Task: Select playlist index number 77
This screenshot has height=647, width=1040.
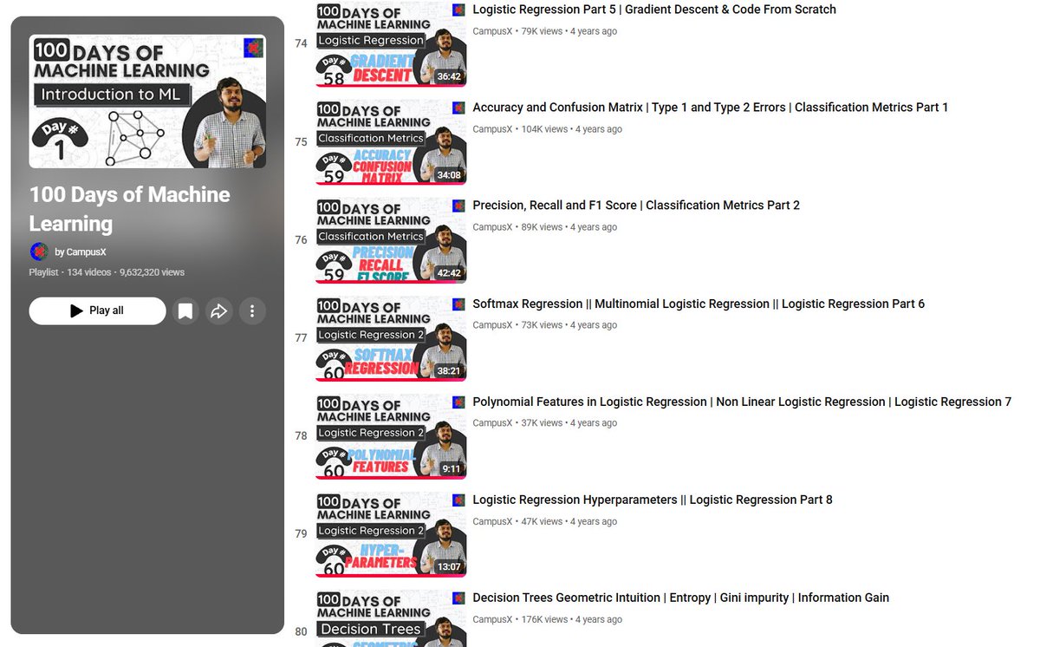Action: coord(301,338)
